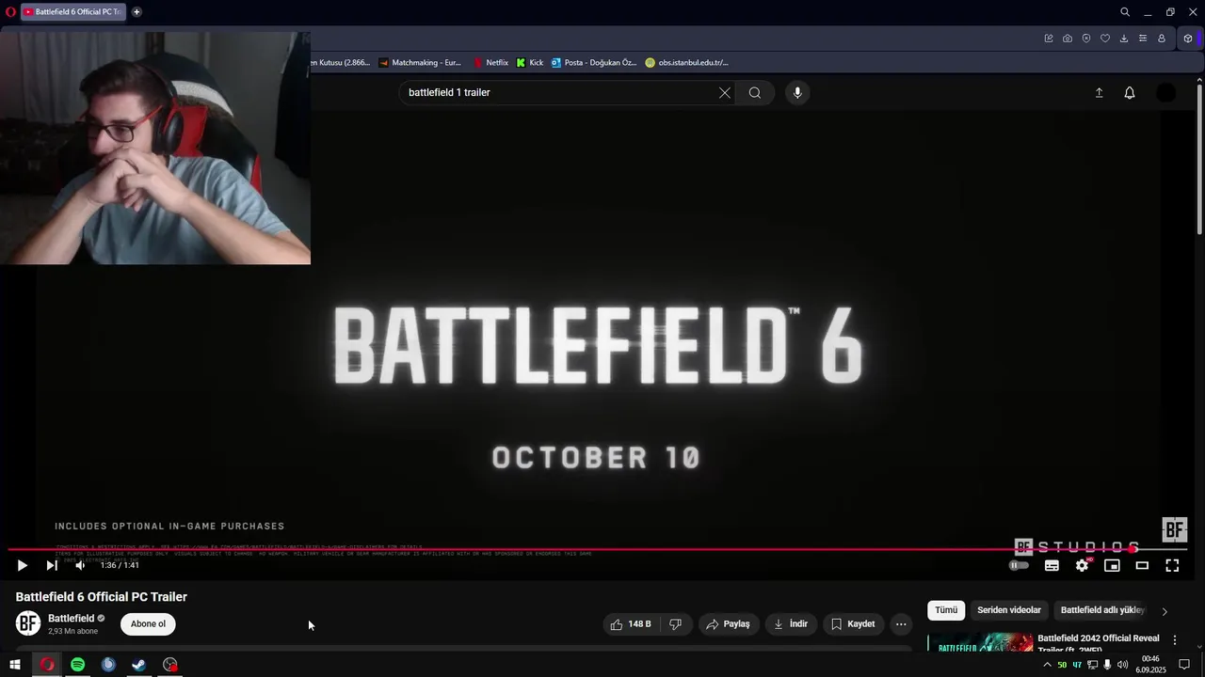Screen dimensions: 1205x677
Task: Open the Battlefield channel name link
Action: pos(72,618)
